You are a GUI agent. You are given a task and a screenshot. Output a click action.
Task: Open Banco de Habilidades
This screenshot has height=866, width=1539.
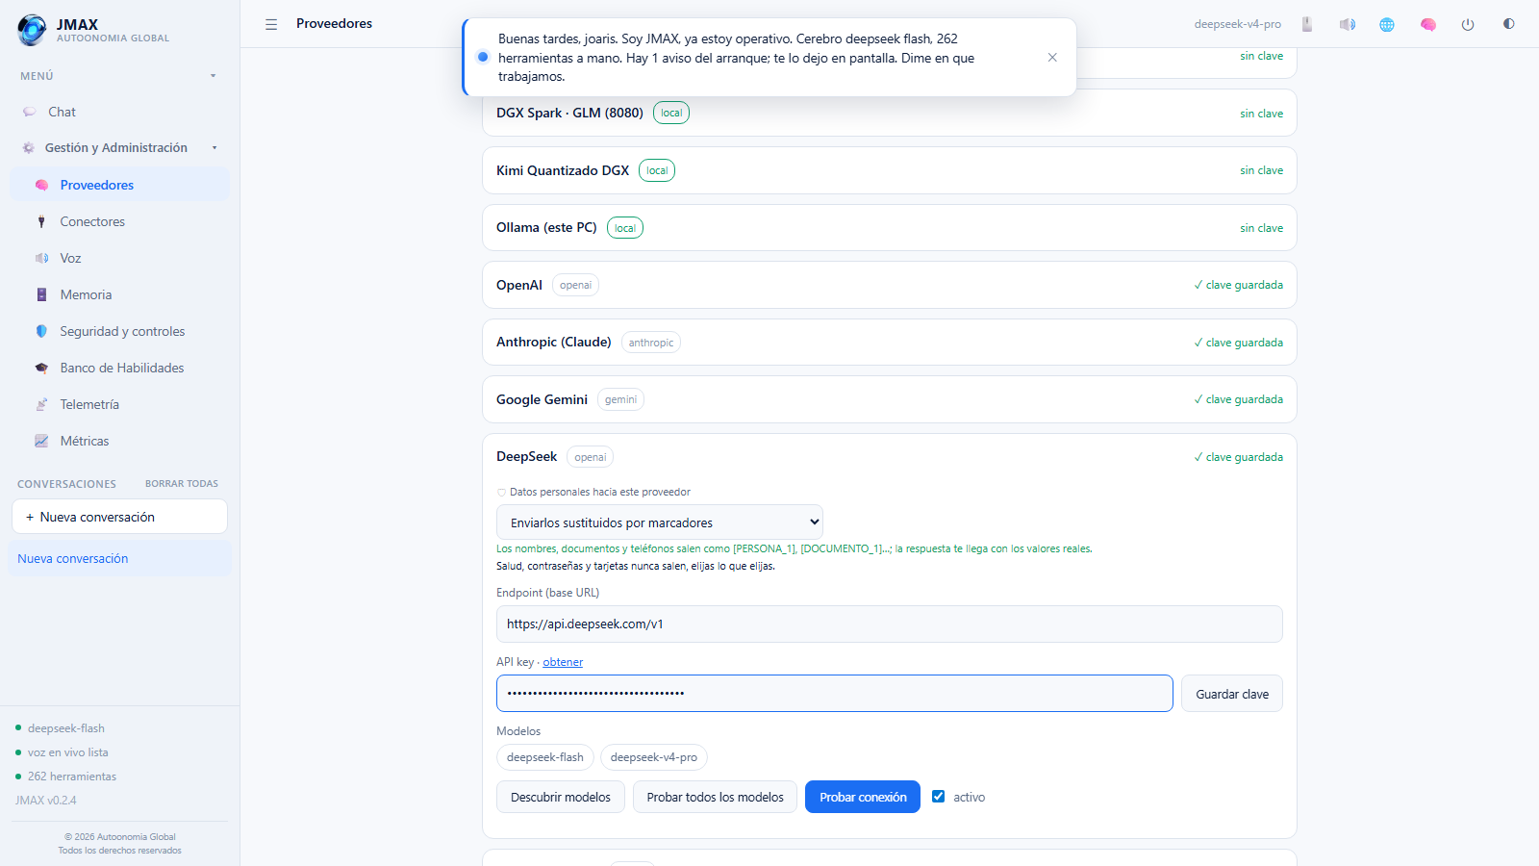coord(119,368)
